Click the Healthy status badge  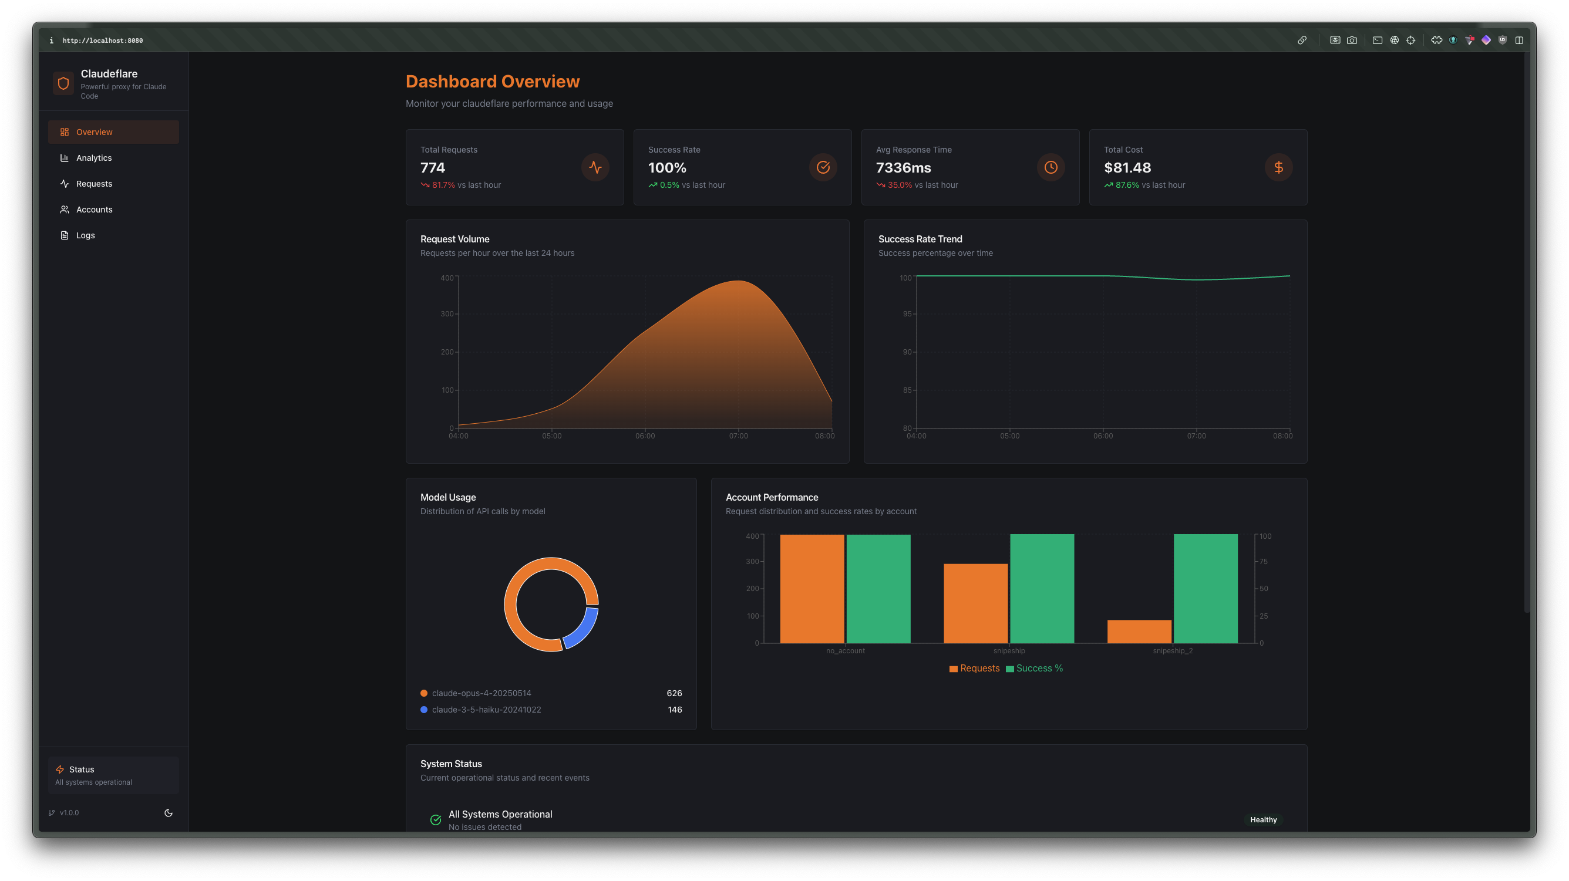coord(1263,819)
